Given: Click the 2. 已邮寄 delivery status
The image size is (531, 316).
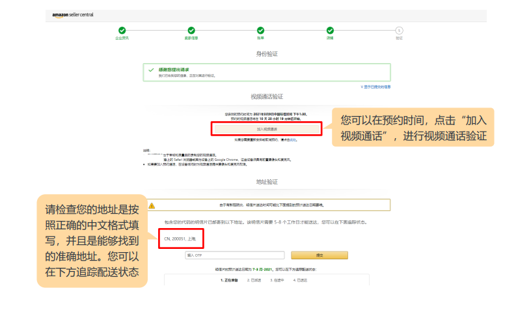Looking at the screenshot, I should [254, 280].
